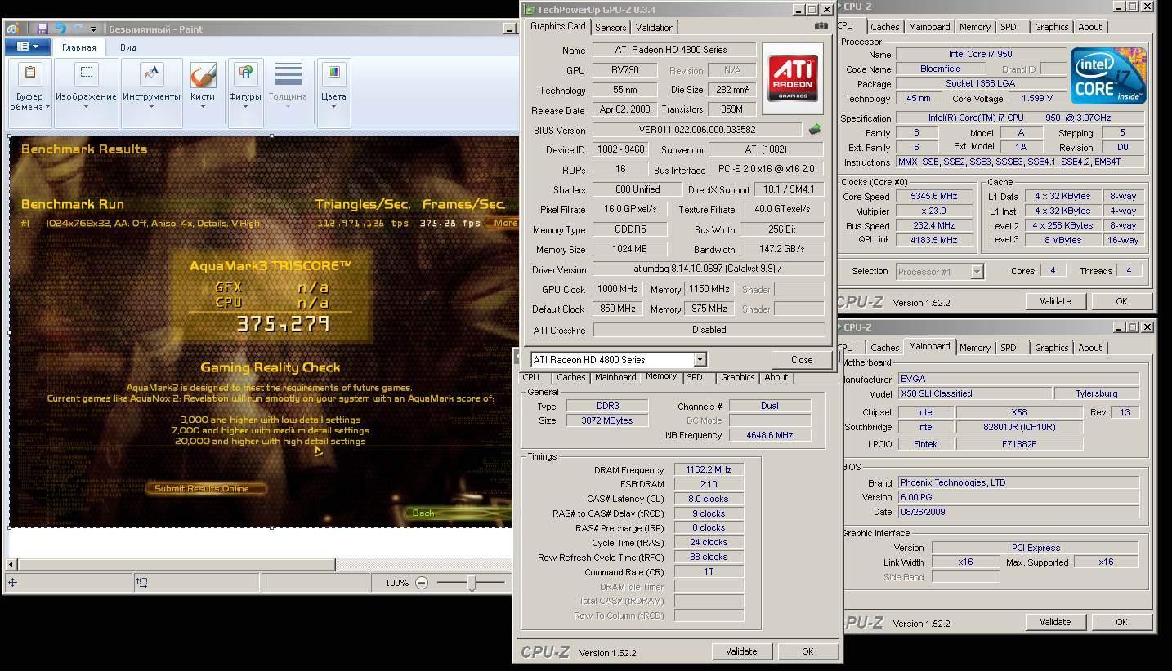The height and width of the screenshot is (671, 1172).
Task: Expand the Инструменты dropdown arrow
Action: point(151,107)
